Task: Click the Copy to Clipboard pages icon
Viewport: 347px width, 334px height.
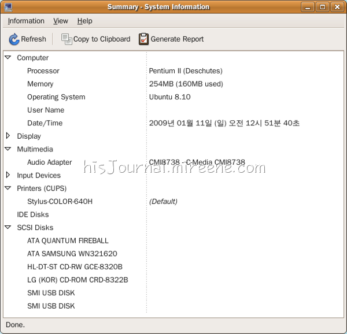Action: click(x=67, y=39)
